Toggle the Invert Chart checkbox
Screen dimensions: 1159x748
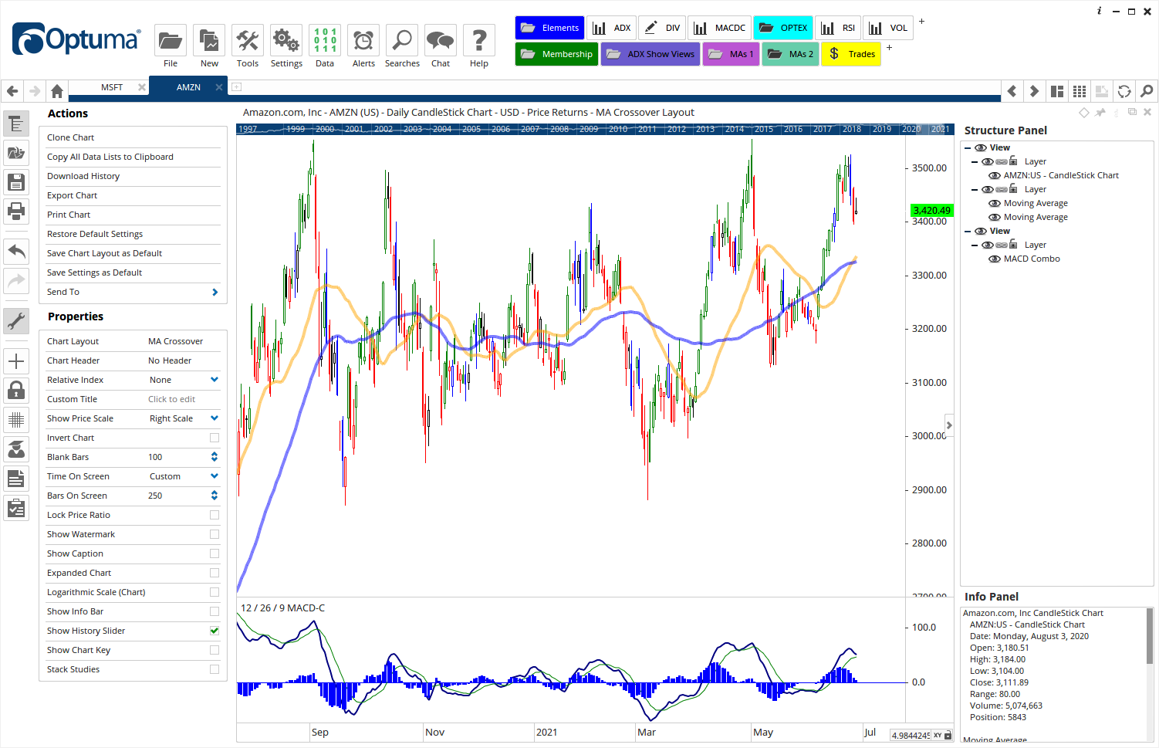tap(215, 438)
